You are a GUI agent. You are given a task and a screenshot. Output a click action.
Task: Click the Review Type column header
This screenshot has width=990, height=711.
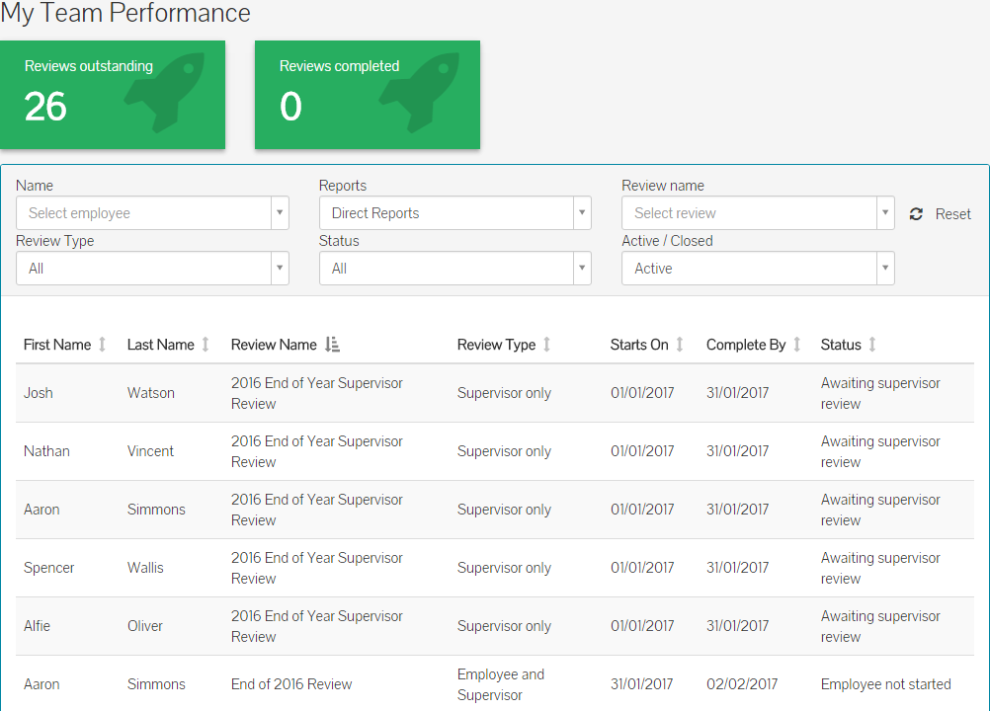click(496, 345)
